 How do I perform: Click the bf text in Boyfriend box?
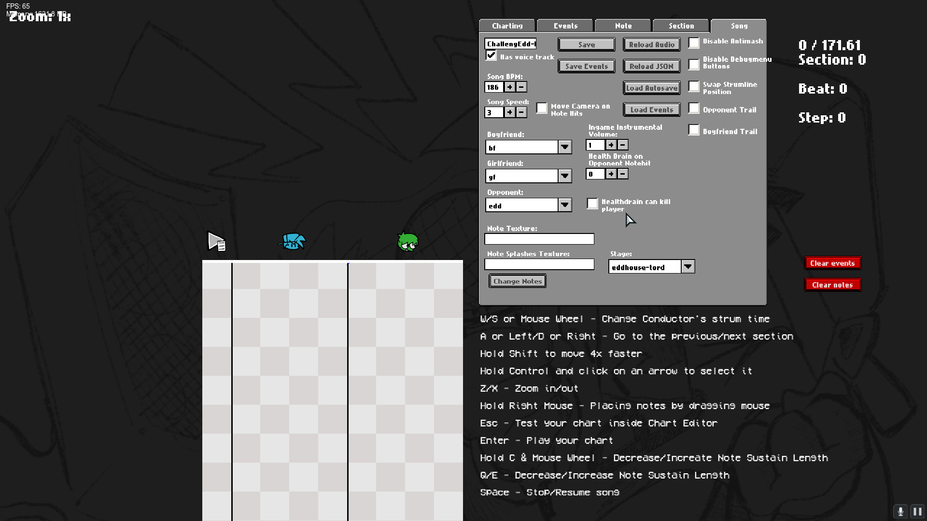coord(492,148)
